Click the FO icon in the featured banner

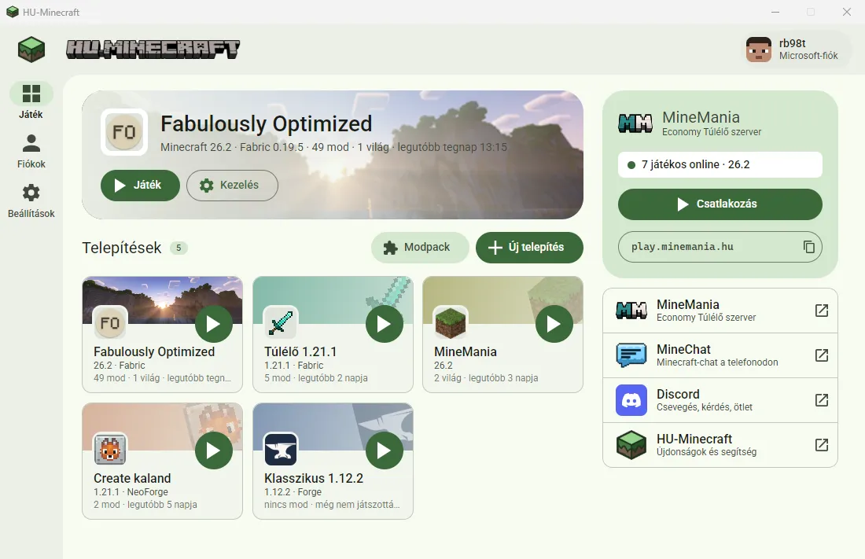pyautogui.click(x=124, y=132)
